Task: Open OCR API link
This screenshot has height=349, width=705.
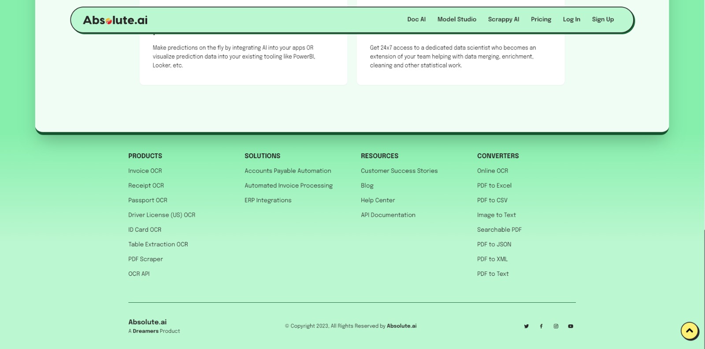Action: pos(139,274)
